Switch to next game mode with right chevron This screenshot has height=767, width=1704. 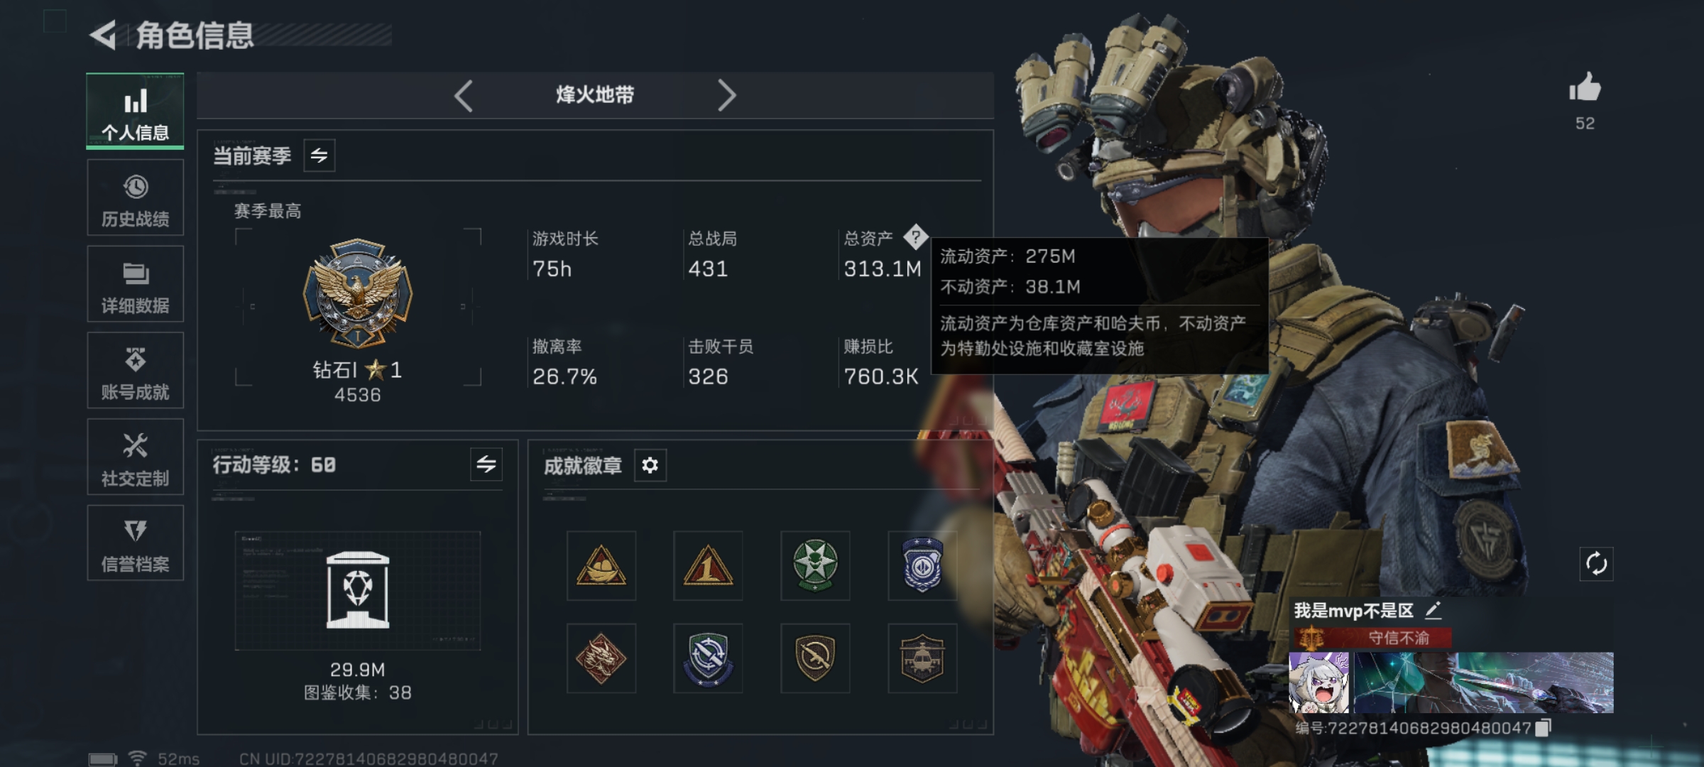[x=726, y=95]
